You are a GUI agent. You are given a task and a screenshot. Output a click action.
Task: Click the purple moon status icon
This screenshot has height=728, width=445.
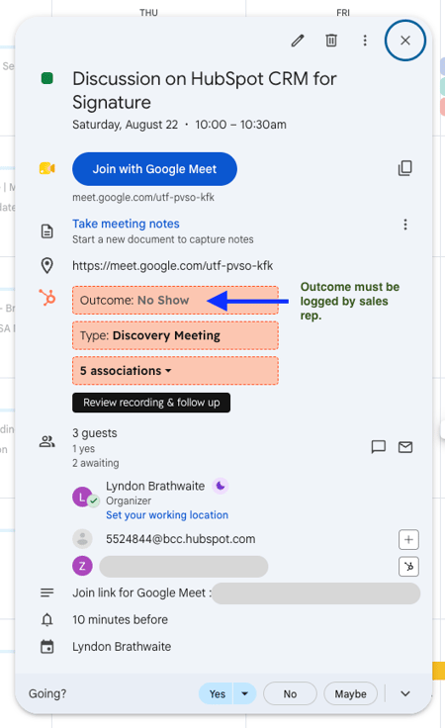coord(221,486)
